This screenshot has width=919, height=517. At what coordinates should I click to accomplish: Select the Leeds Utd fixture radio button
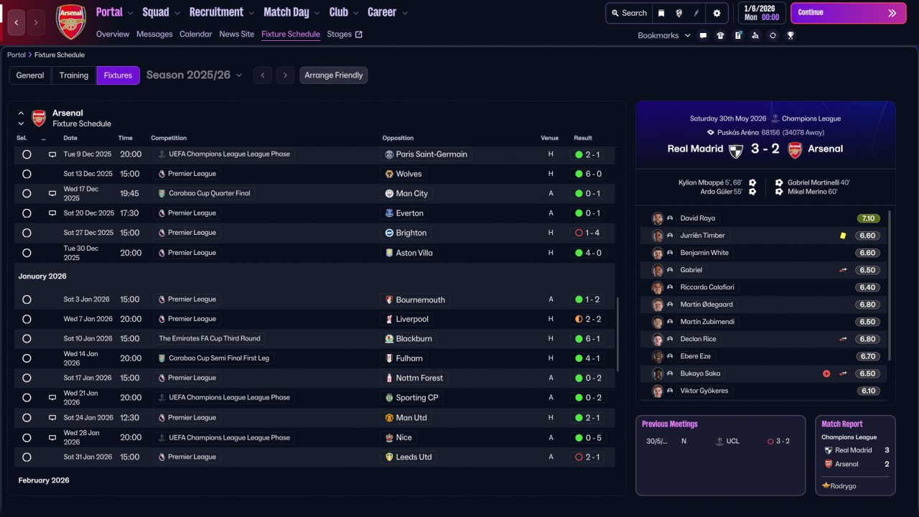27,457
